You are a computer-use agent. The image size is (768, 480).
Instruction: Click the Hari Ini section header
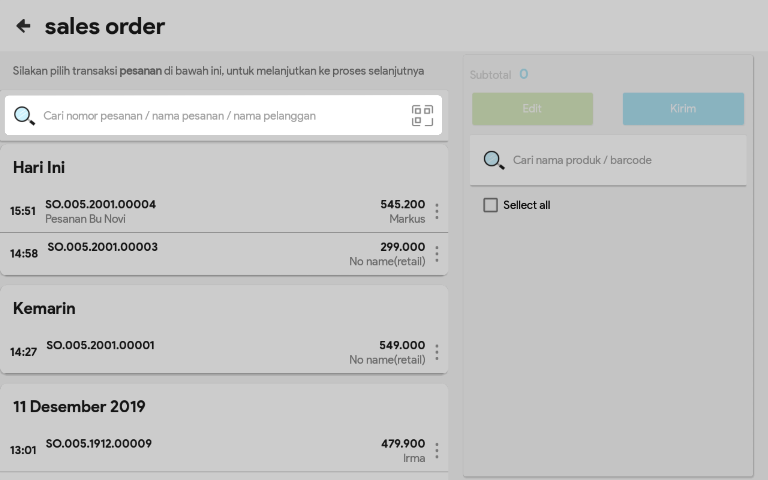click(x=39, y=167)
